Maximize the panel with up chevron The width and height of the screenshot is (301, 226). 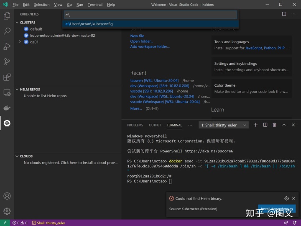click(x=284, y=125)
